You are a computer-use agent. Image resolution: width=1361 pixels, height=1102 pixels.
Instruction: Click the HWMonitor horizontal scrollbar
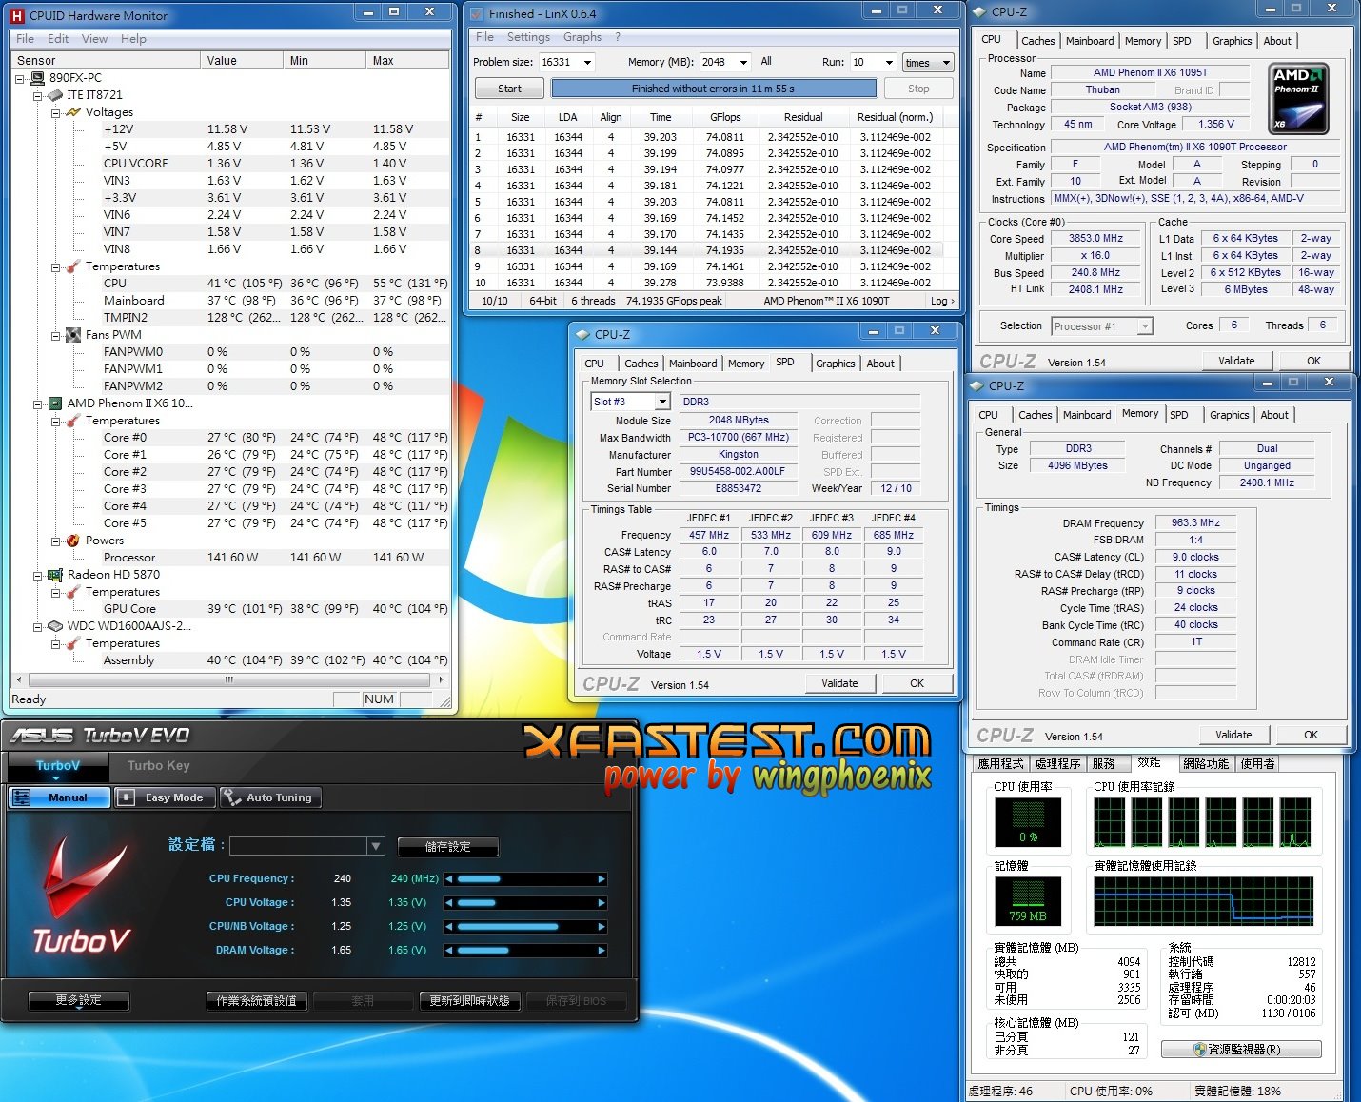point(229,679)
